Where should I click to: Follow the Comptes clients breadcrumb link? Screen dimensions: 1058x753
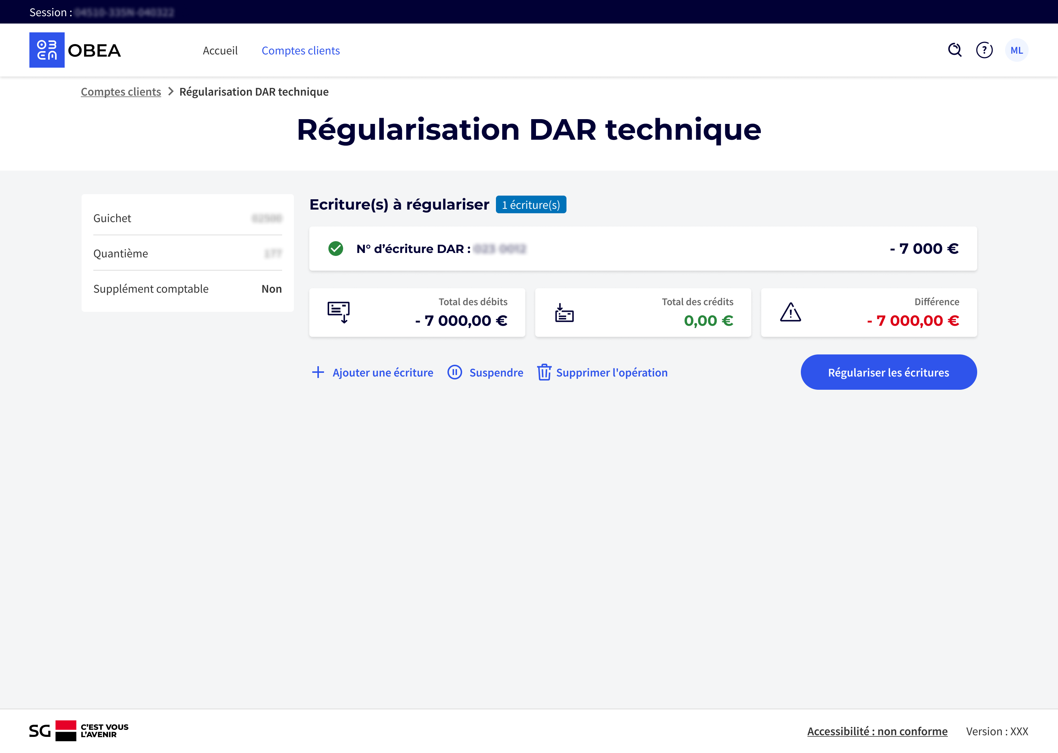click(x=121, y=92)
